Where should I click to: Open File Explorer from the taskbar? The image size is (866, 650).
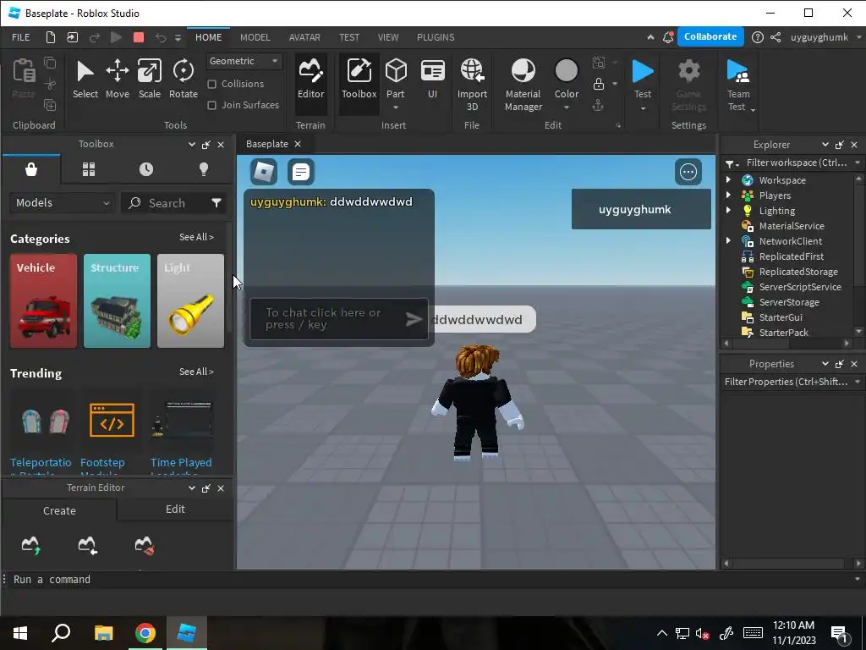(x=103, y=633)
